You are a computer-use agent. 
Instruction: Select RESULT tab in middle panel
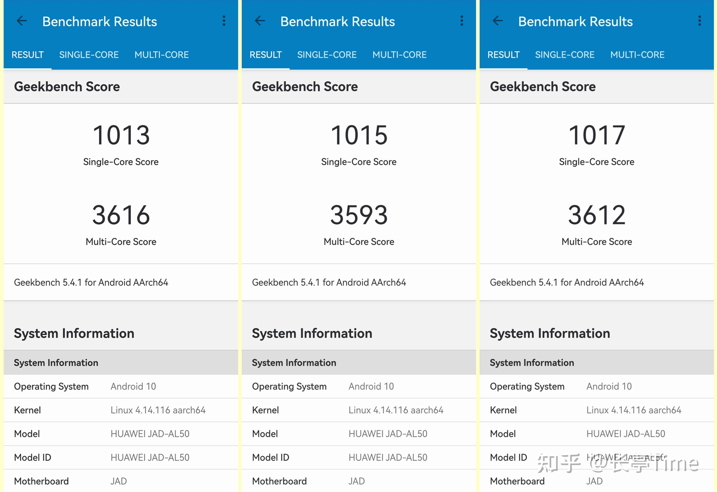coord(265,55)
